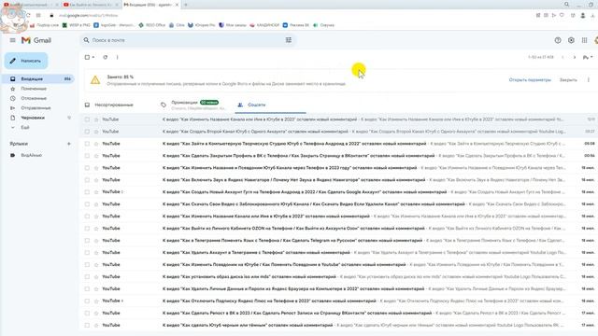This screenshot has width=598, height=336.
Task: Select the "Как Скачать Свои Видео" email checkbox
Action: pyautogui.click(x=87, y=204)
